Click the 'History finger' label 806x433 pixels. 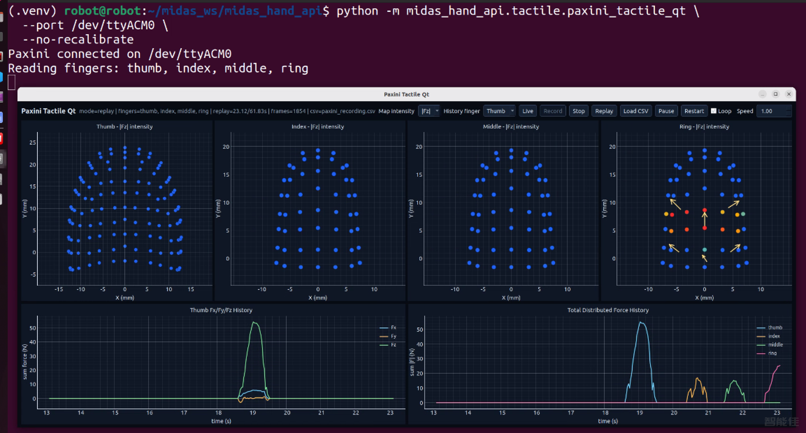tap(461, 111)
